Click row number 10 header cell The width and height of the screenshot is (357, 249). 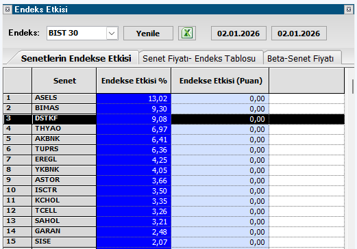pos(17,191)
